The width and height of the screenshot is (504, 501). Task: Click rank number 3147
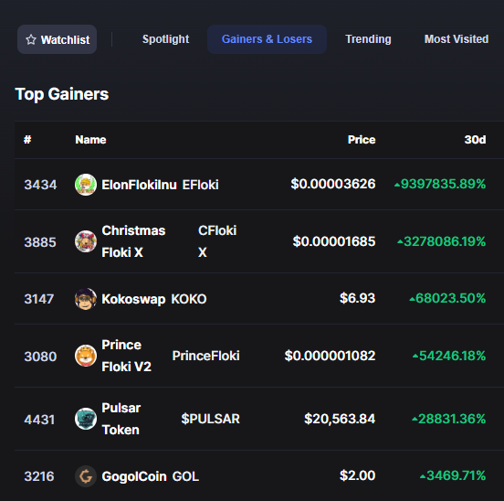click(x=39, y=299)
